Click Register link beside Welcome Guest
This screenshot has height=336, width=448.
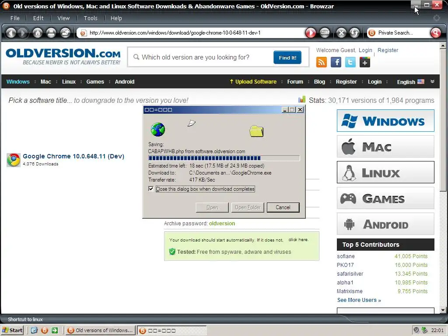[388, 50]
